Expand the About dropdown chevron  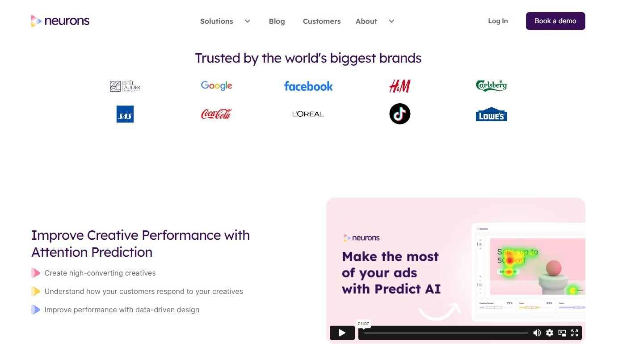pyautogui.click(x=391, y=21)
